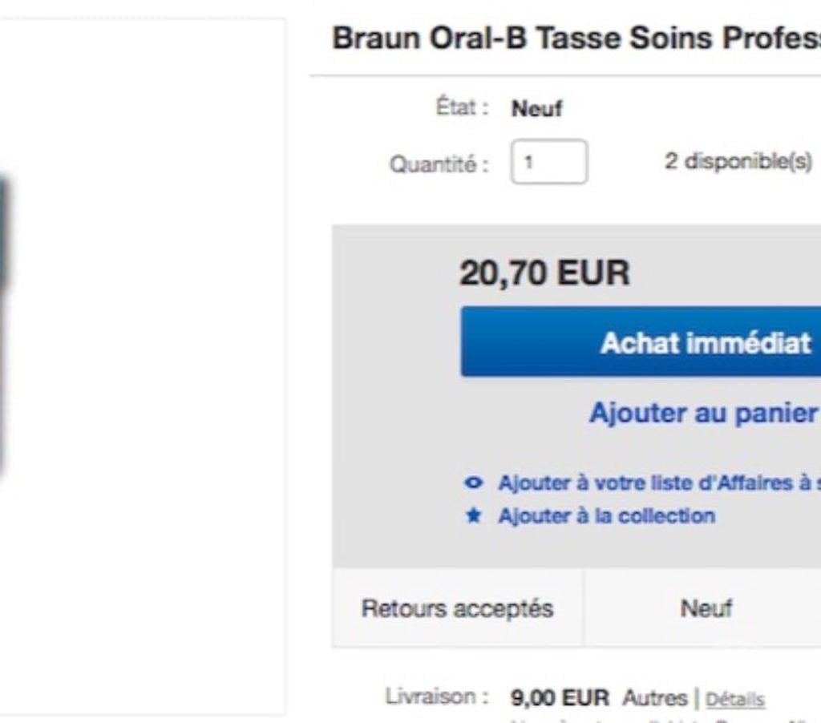Select the Neuf cell beside Retours acceptés
The image size is (821, 723).
coord(706,608)
